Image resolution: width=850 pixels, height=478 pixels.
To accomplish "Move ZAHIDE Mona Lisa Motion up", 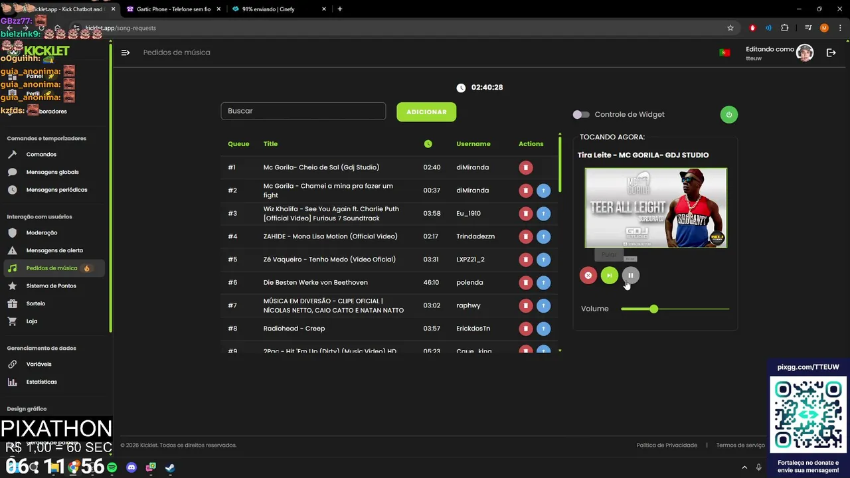I will [x=543, y=236].
